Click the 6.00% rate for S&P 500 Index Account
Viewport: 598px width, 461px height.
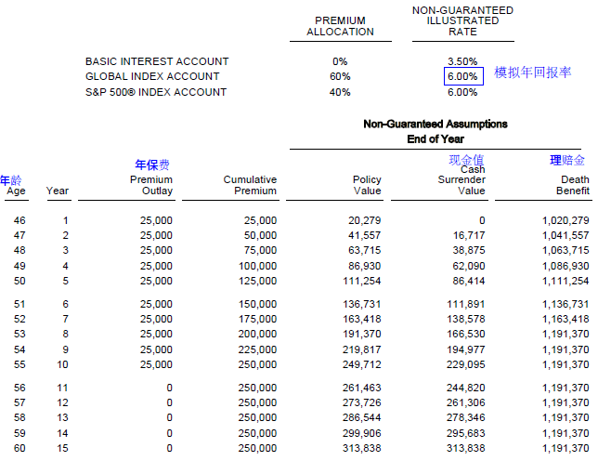462,92
